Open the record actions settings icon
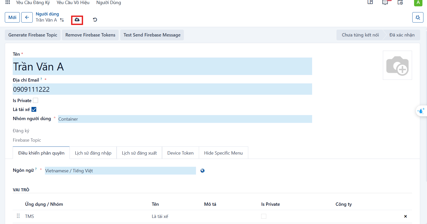427x224 pixels. tap(62, 20)
